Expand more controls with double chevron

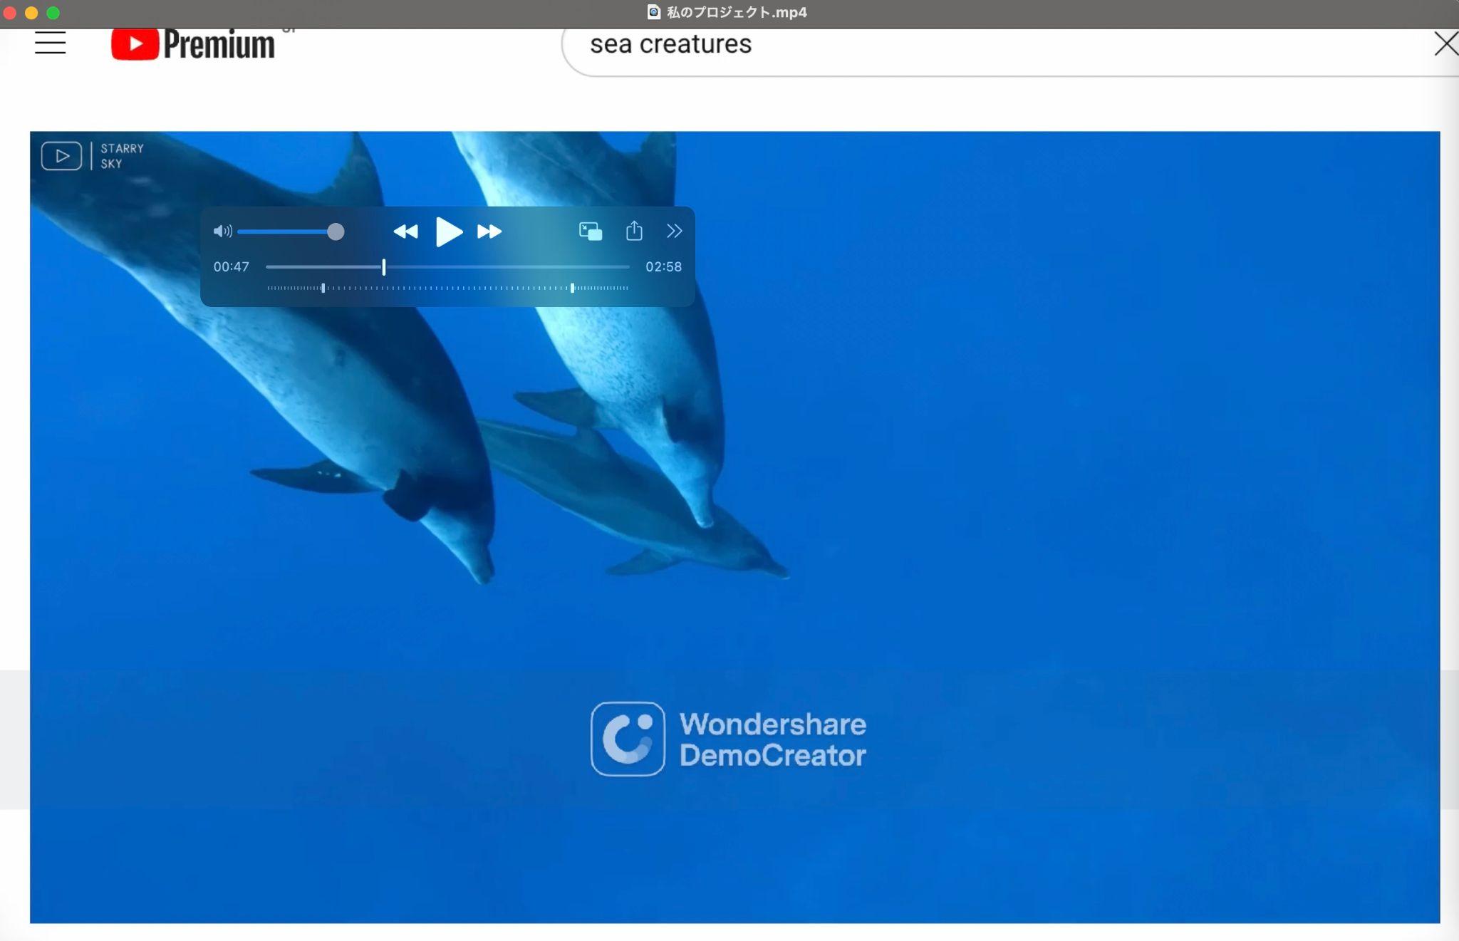click(x=674, y=231)
